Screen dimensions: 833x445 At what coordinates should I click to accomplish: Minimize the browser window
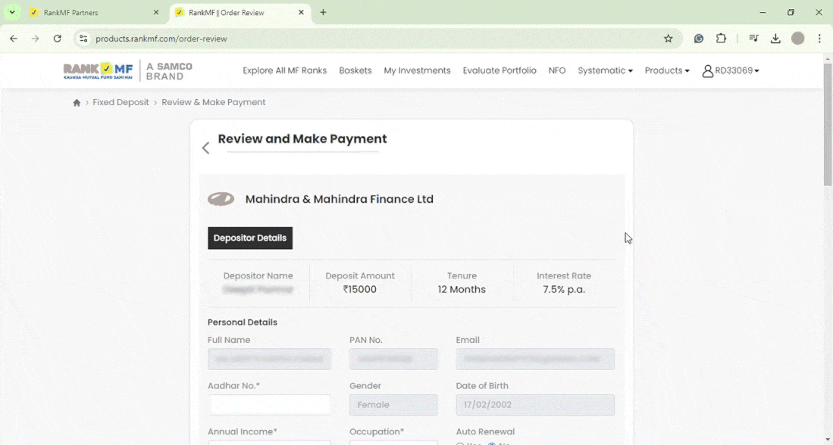(763, 13)
